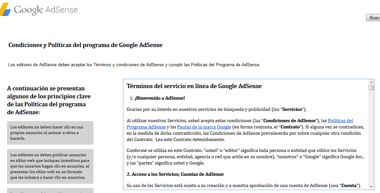Screen dimensions: 380x193
Task: Click the Google AdSense wordmark
Action: pyautogui.click(x=46, y=10)
